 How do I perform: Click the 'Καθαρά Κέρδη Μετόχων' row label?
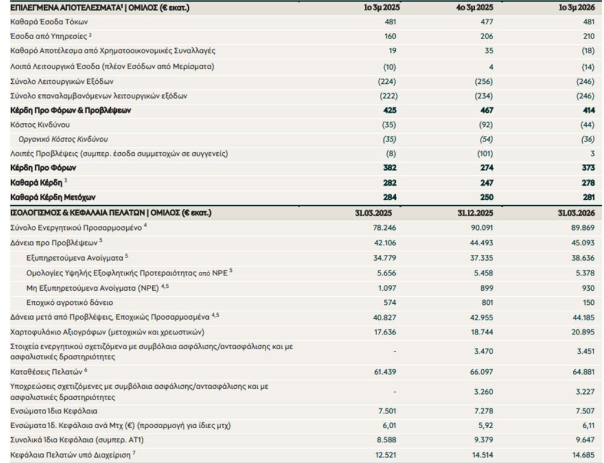[53, 197]
